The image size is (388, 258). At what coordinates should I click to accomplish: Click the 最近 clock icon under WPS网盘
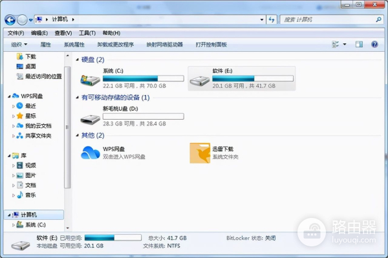(19, 106)
